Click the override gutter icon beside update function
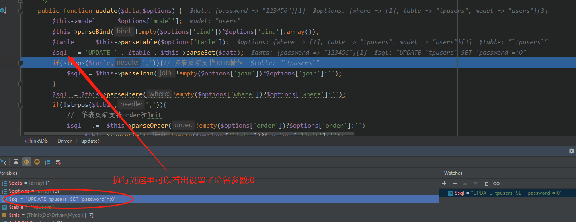The height and width of the screenshot is (222, 576). point(3,10)
